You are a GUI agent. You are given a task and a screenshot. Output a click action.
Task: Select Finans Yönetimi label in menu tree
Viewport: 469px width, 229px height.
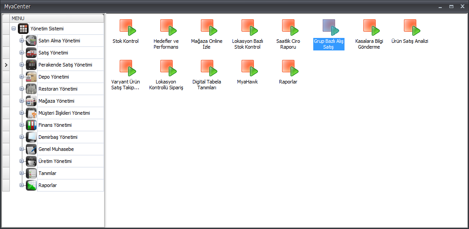[55, 125]
